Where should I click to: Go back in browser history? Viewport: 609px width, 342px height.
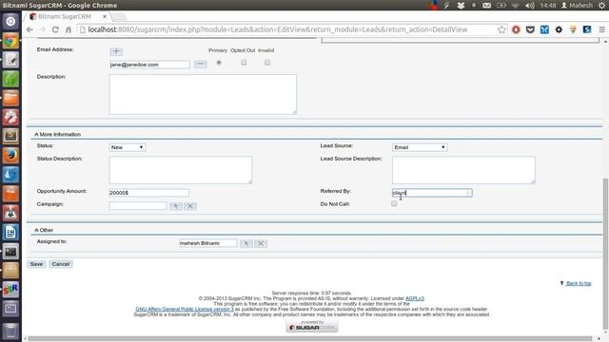tap(29, 29)
